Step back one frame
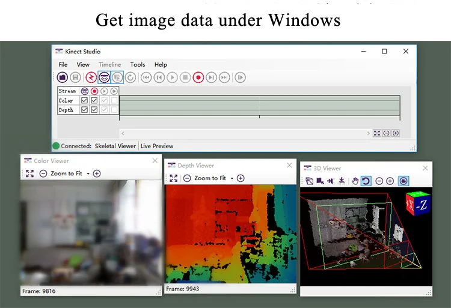The width and height of the screenshot is (451, 308). tap(159, 77)
